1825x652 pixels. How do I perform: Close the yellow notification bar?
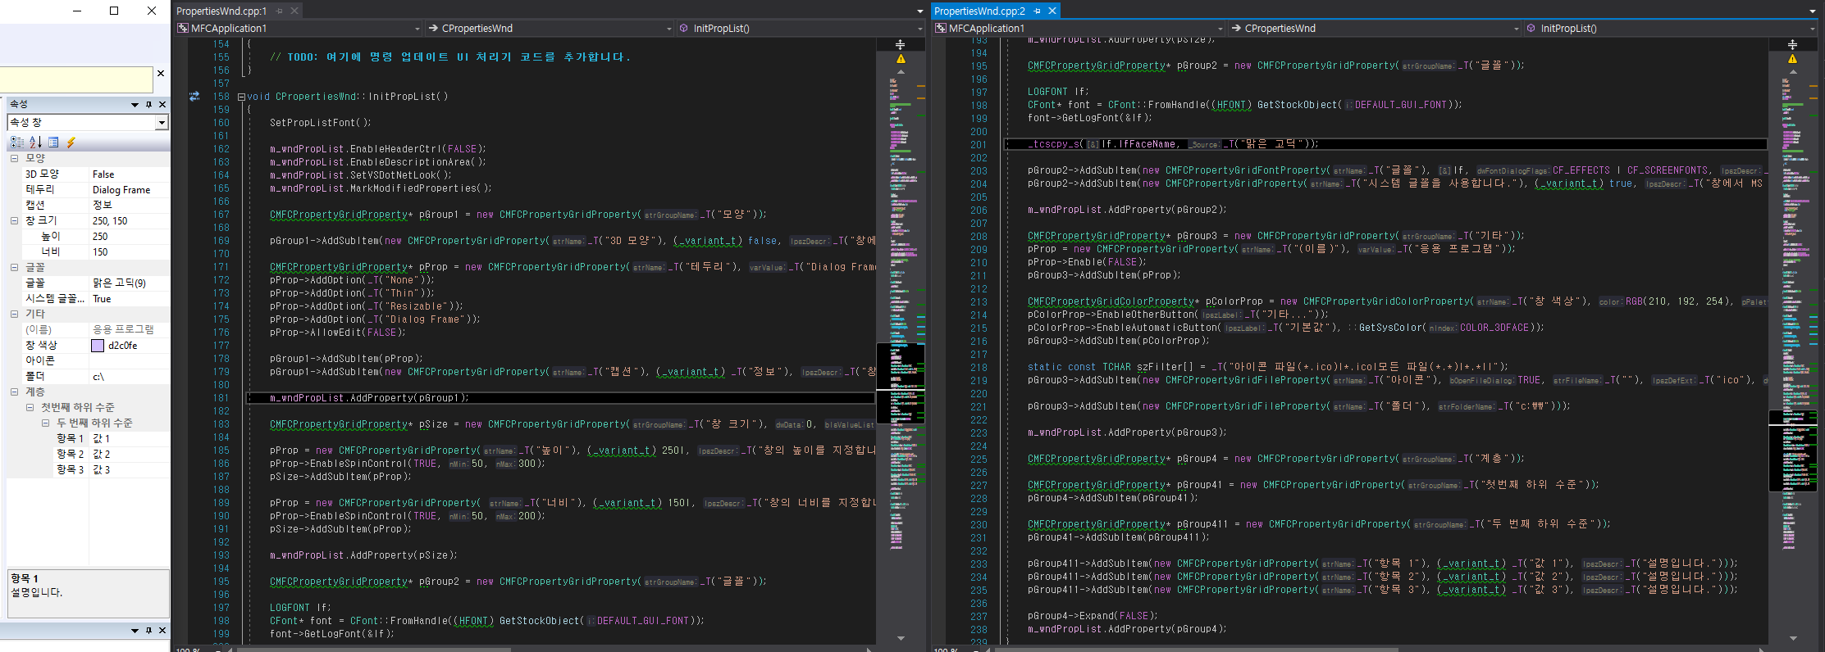(x=161, y=73)
